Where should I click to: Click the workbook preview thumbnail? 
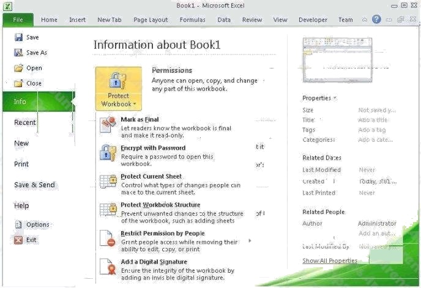338,59
